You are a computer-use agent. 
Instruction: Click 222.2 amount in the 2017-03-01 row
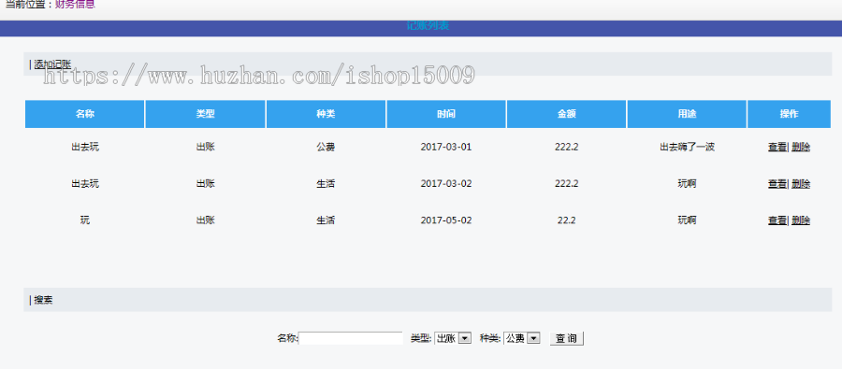[567, 147]
